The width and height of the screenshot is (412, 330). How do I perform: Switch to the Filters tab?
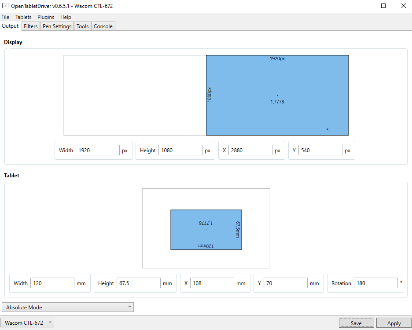tap(31, 26)
